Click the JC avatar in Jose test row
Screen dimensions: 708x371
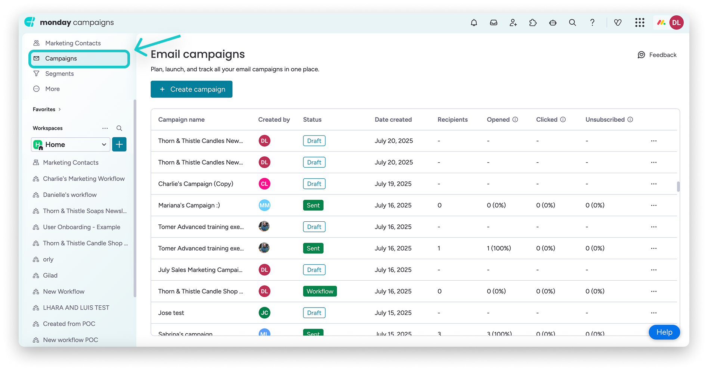click(x=265, y=313)
